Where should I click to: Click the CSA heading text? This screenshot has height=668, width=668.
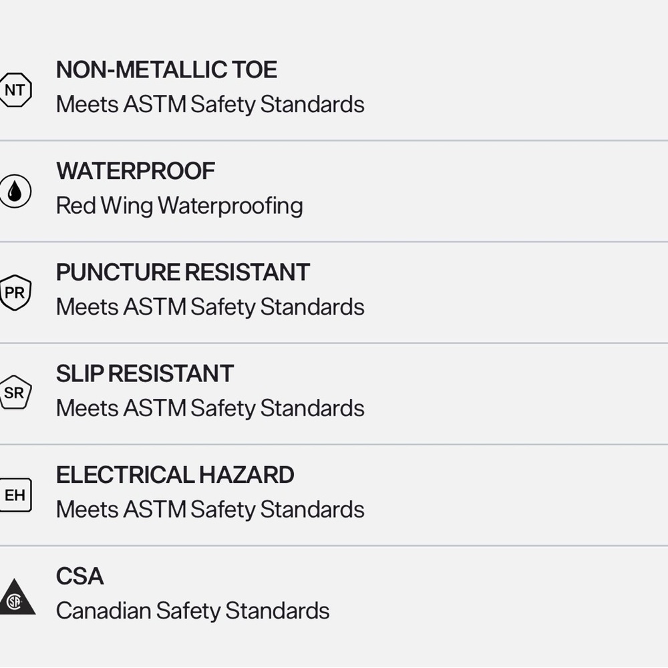click(x=79, y=576)
